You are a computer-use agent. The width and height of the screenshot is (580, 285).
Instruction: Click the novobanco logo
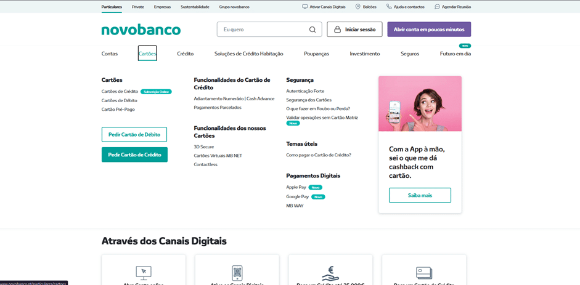[x=141, y=30]
